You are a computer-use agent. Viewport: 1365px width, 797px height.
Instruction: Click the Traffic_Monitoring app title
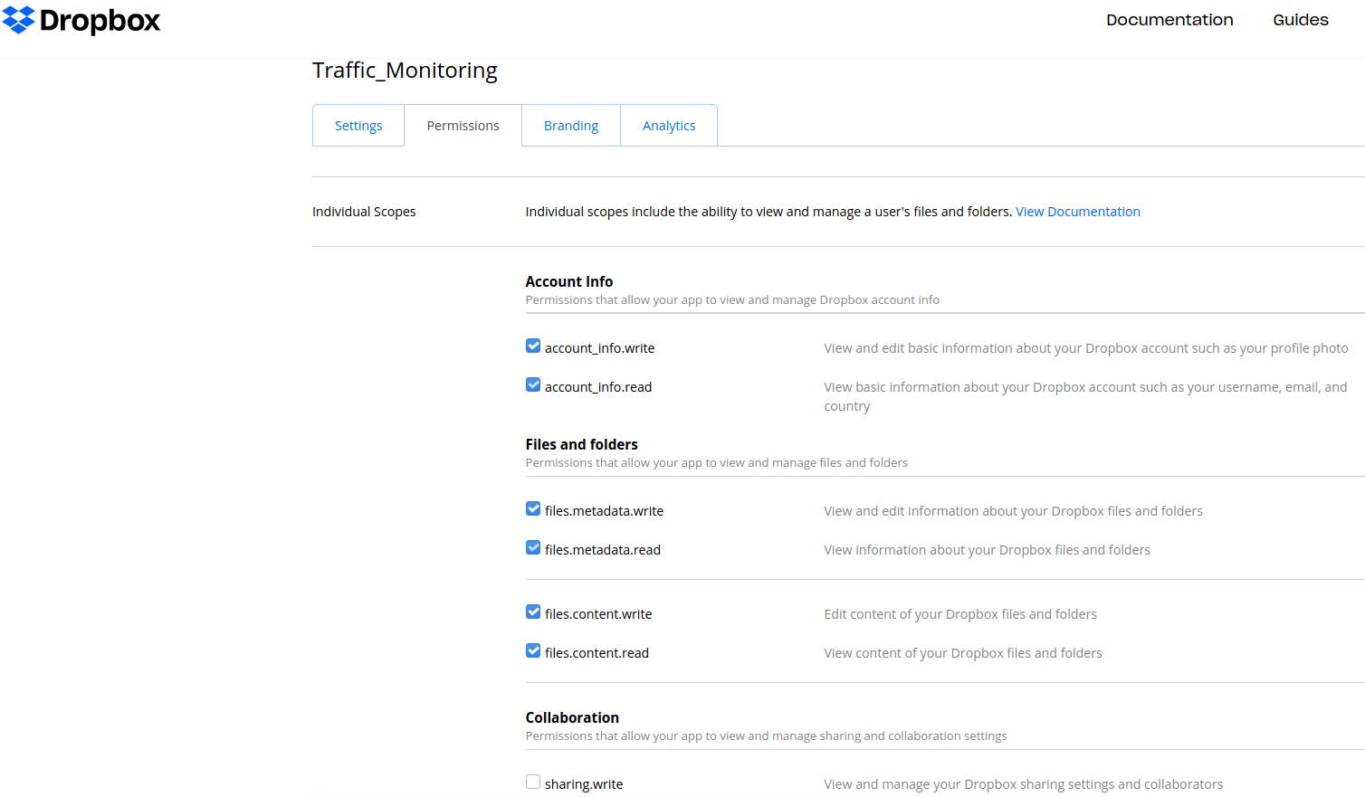[405, 71]
